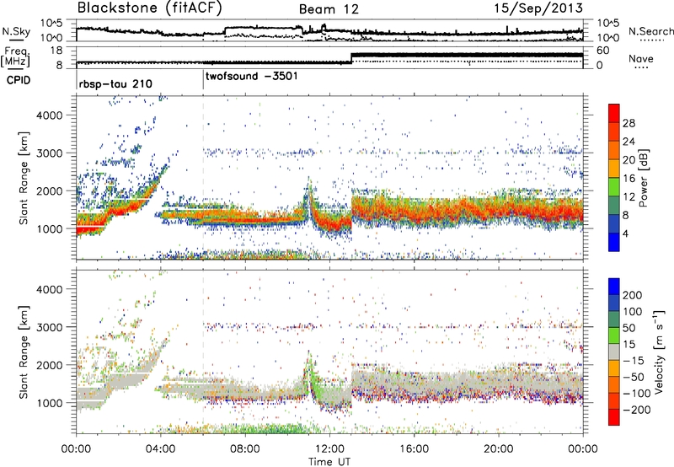This screenshot has width=674, height=467.
Task: Click the 'Blackstone (fitACF)' title text
Action: point(150,8)
